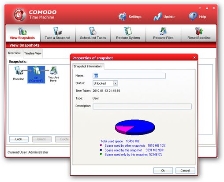
Task: Close the Comodo Time Machine window
Action: [x=213, y=8]
